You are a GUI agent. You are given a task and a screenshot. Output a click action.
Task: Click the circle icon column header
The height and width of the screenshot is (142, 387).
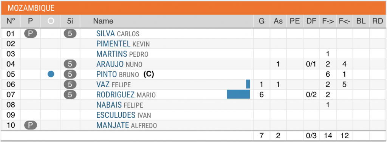(51, 21)
